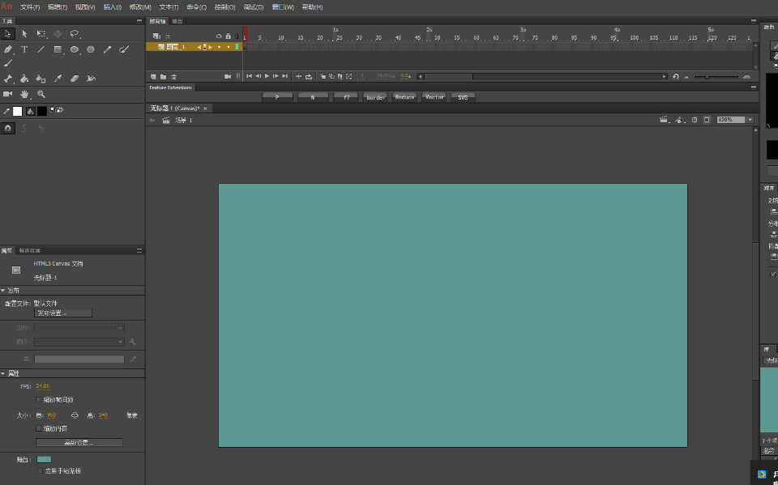Select the Brush tool below Pen
The width and height of the screenshot is (778, 485).
click(8, 63)
